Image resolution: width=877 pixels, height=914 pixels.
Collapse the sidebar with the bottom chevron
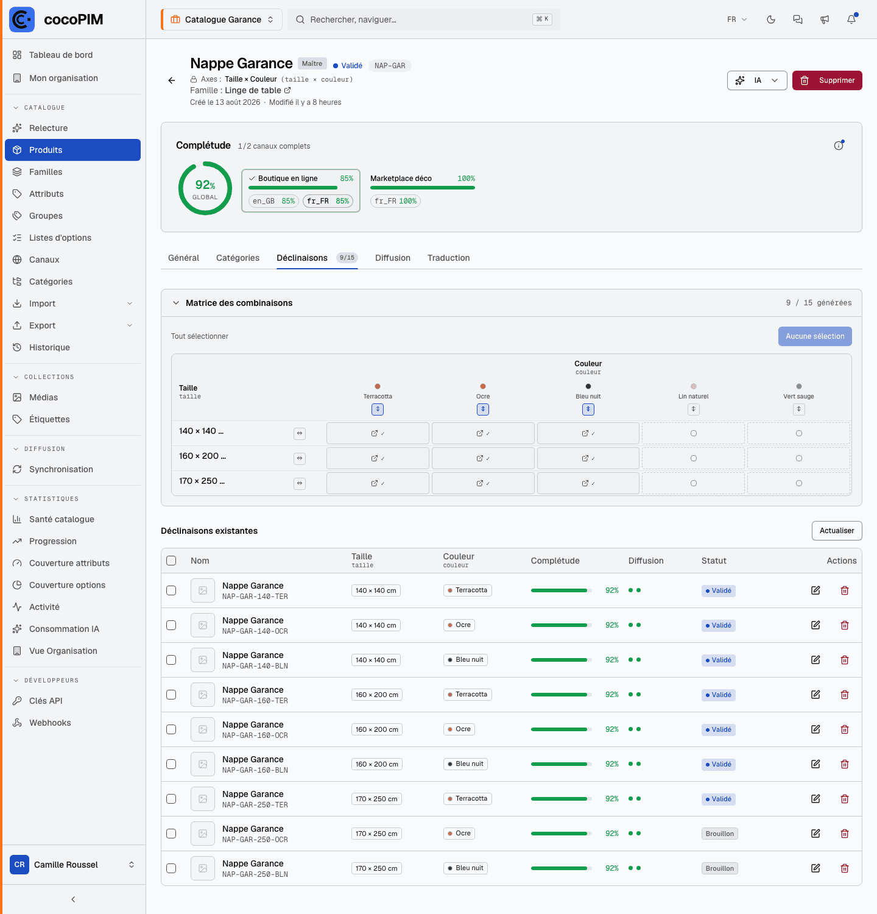pyautogui.click(x=73, y=899)
